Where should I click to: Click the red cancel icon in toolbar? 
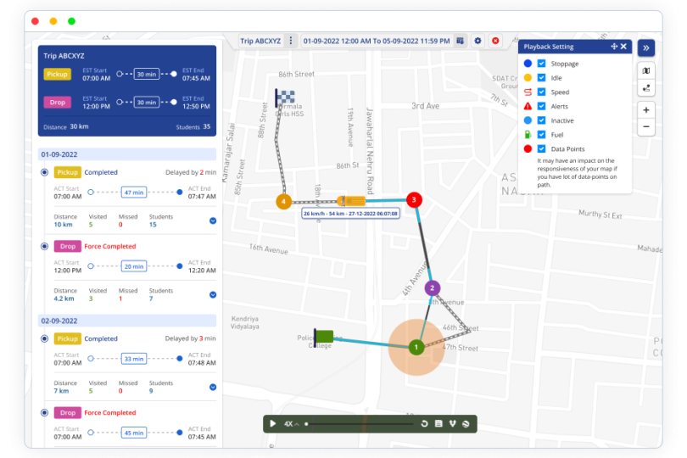495,41
